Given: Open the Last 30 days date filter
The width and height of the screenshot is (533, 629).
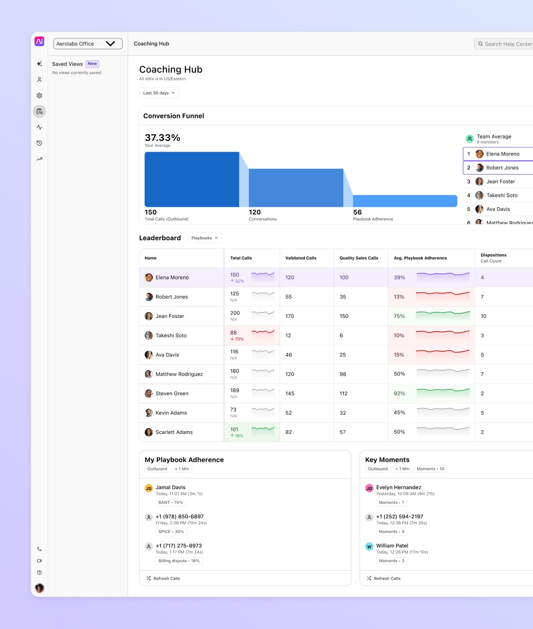Looking at the screenshot, I should point(159,93).
